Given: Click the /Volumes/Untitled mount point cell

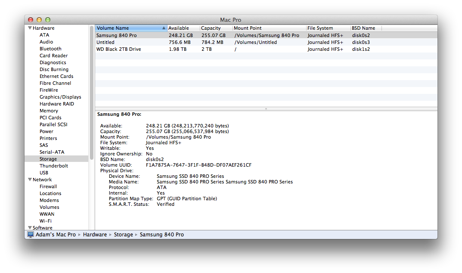Looking at the screenshot, I should [x=255, y=42].
